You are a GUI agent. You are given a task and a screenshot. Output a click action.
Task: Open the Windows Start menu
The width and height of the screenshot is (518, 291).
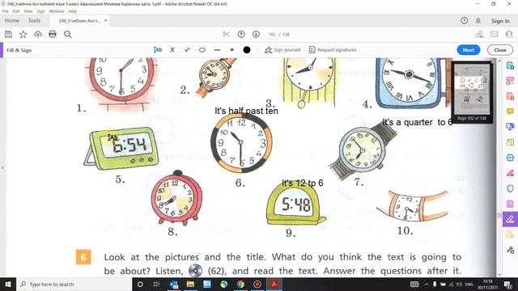(x=8, y=284)
